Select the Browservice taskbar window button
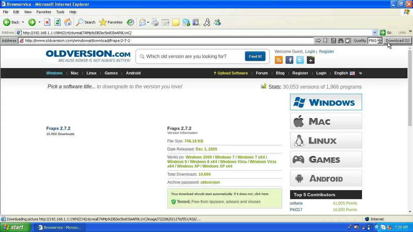413x232 pixels. pyautogui.click(x=60, y=227)
